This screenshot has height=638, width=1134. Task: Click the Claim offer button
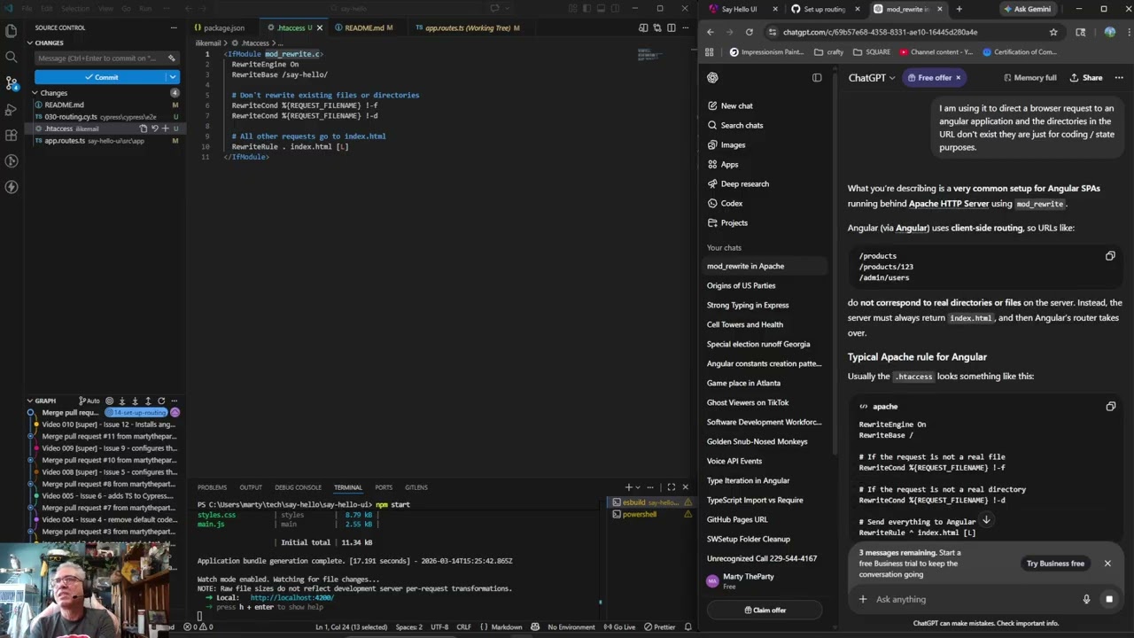pos(765,610)
